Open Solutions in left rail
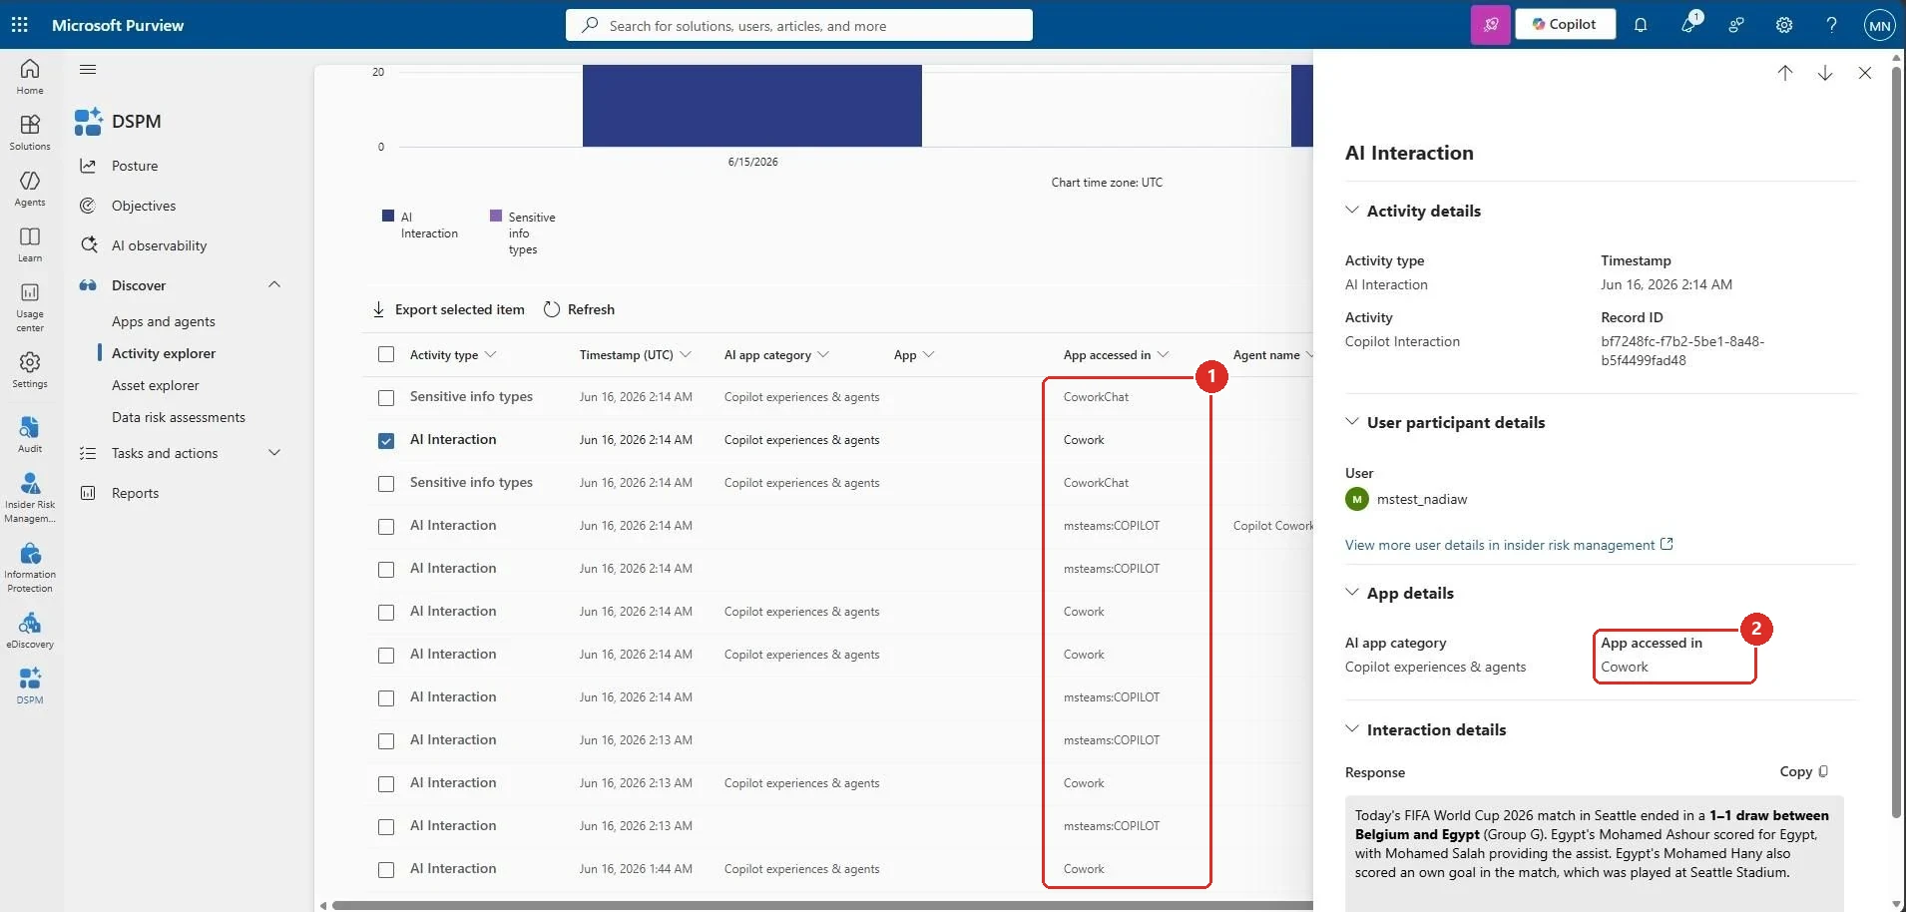This screenshot has width=1906, height=912. tap(30, 132)
